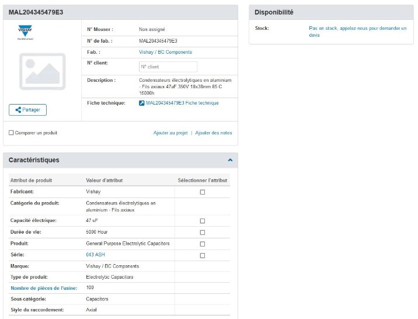Viewport: 418px width, 319px height.
Task: Click the Vishay manufacturer logo
Action: point(25,32)
